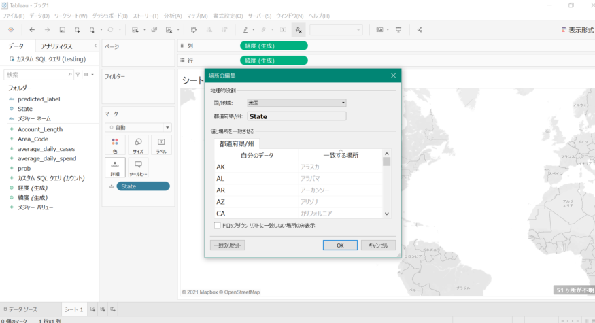Click the undo back arrow in toolbar

(x=32, y=30)
